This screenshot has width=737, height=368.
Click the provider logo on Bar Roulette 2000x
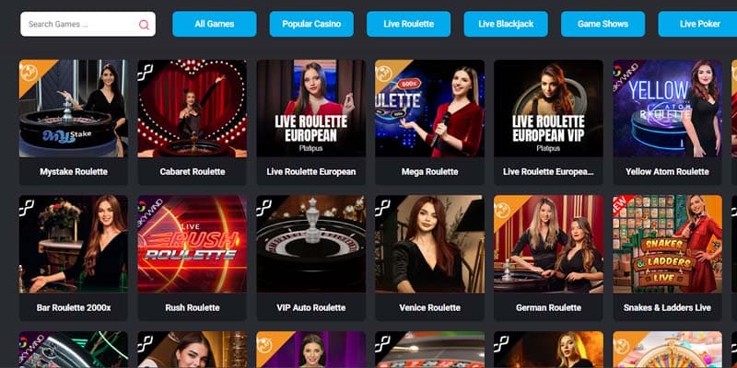27,208
